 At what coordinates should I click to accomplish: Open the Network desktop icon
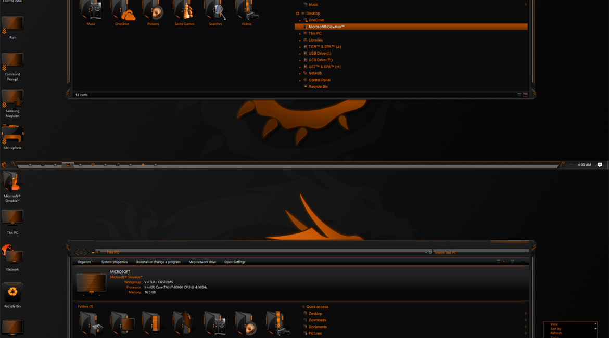coord(12,256)
